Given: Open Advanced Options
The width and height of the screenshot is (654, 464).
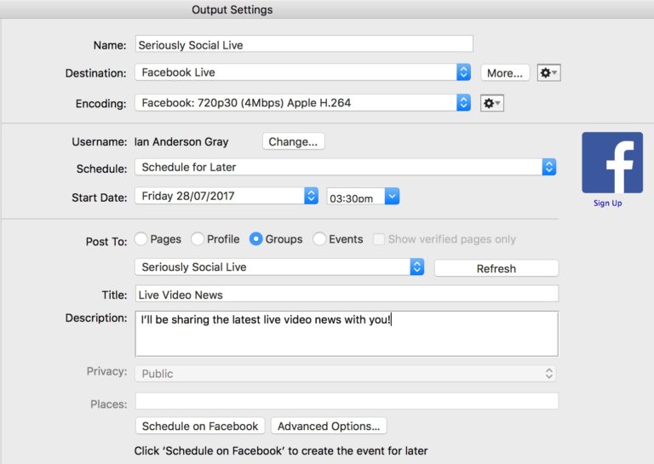Looking at the screenshot, I should point(329,426).
